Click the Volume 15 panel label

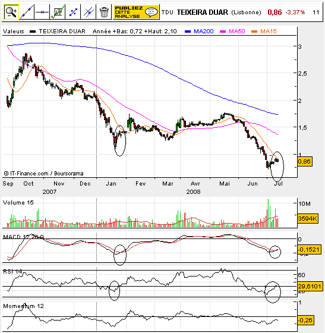pos(18,203)
